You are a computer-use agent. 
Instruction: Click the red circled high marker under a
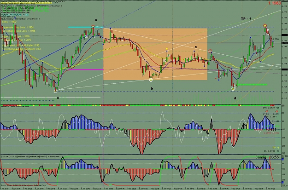93,26
